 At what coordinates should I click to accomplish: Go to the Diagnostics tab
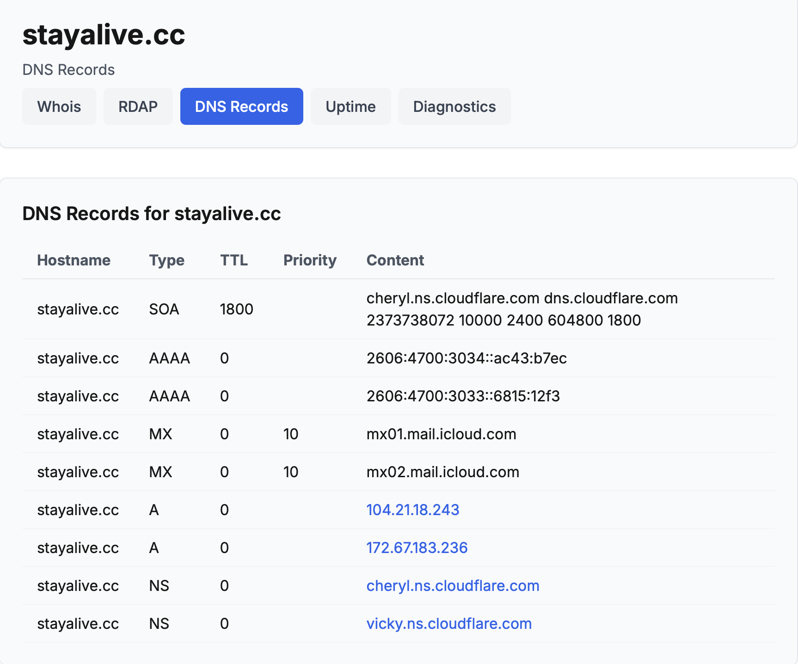tap(454, 106)
